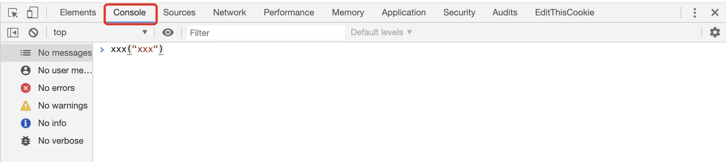Toggle the device toolbar icon

pos(33,12)
